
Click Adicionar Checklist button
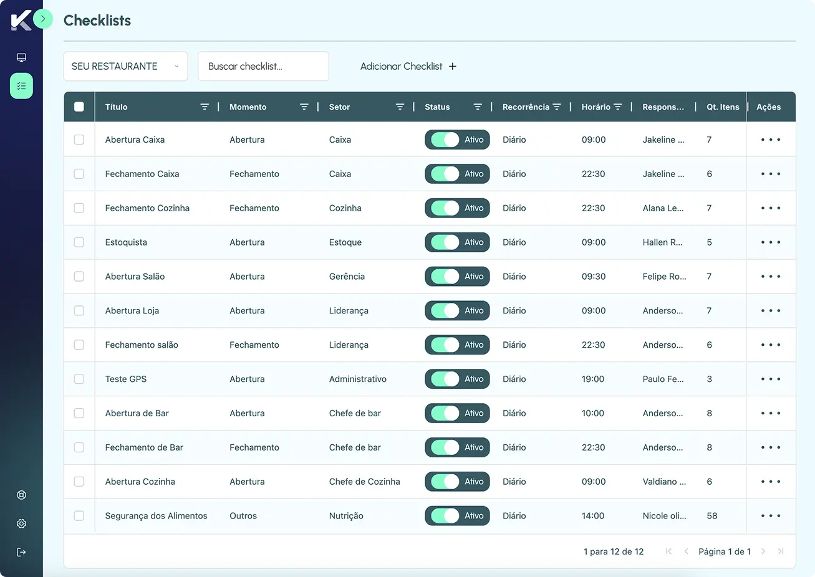pyautogui.click(x=407, y=66)
